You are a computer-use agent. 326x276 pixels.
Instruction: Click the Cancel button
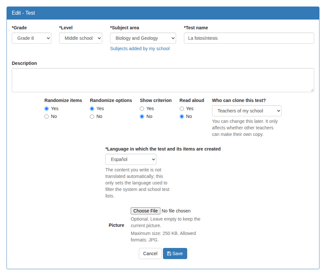pos(150,254)
